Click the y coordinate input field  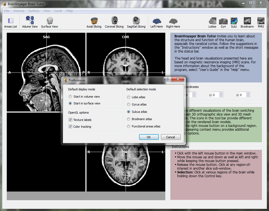pyautogui.click(x=216, y=95)
